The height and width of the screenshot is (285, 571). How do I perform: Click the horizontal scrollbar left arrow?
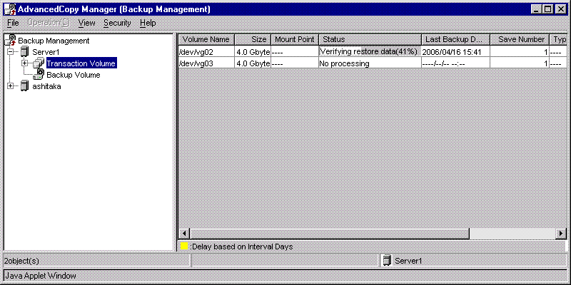(184, 233)
